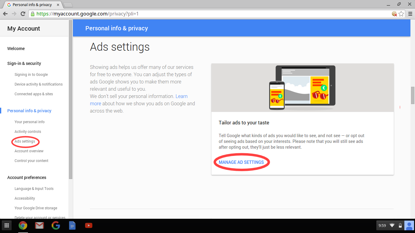Click the sidebar scrollbar thumb
This screenshot has height=233, width=415.
pyautogui.click(x=70, y=100)
